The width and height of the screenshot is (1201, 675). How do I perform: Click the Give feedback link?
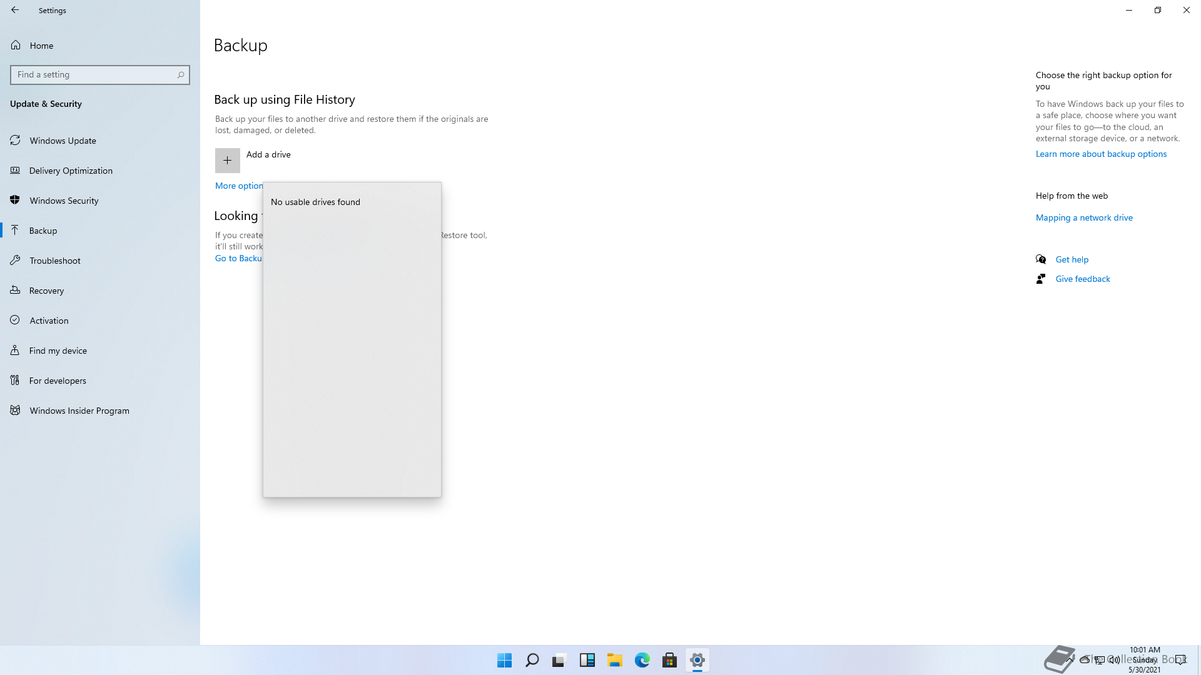pyautogui.click(x=1083, y=279)
